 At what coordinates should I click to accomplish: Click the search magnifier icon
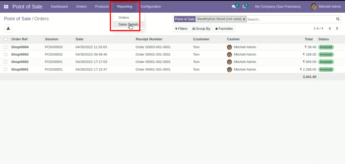338,19
